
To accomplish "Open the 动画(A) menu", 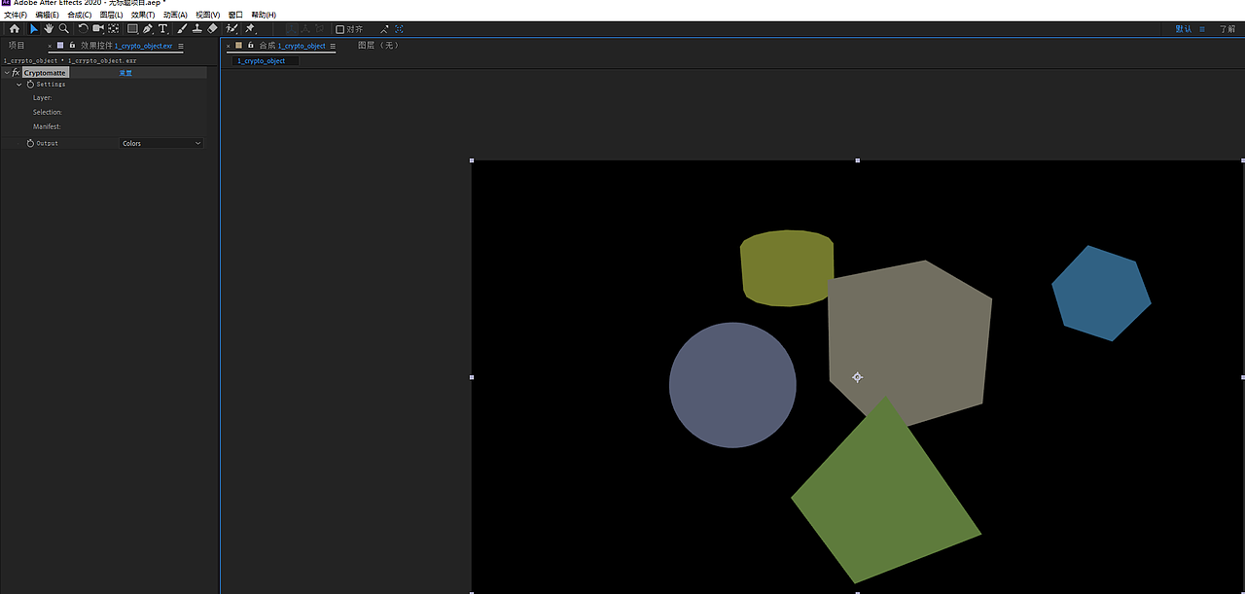I will [x=175, y=16].
